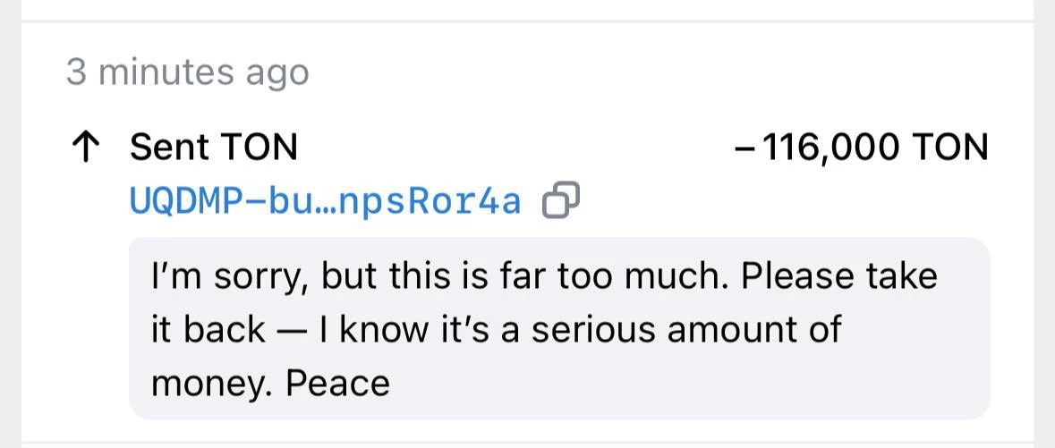The height and width of the screenshot is (448, 1055).
Task: Click the "UQDMP" start of the address
Action: point(176,201)
